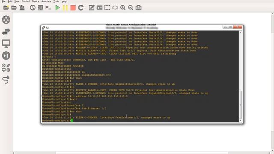Close the R2 terminal window
This screenshot has width=274, height=154.
pyautogui.click(x=238, y=27)
